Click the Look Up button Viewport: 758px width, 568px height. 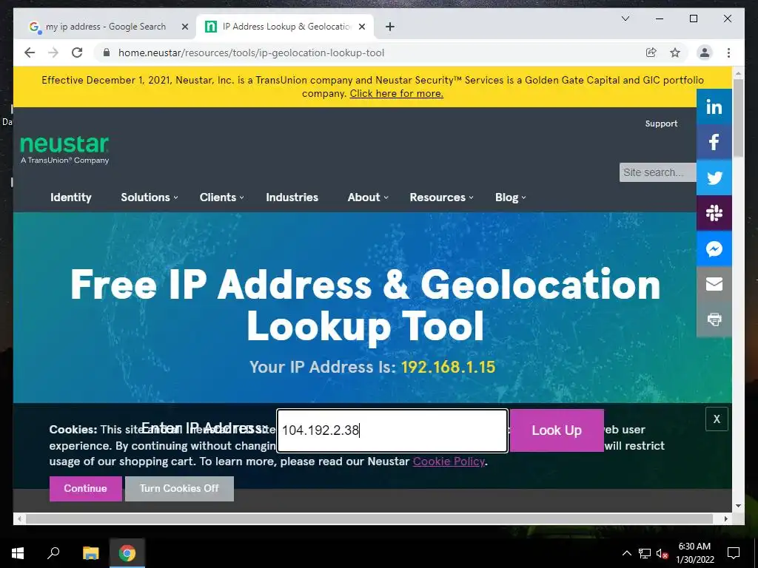[557, 430]
